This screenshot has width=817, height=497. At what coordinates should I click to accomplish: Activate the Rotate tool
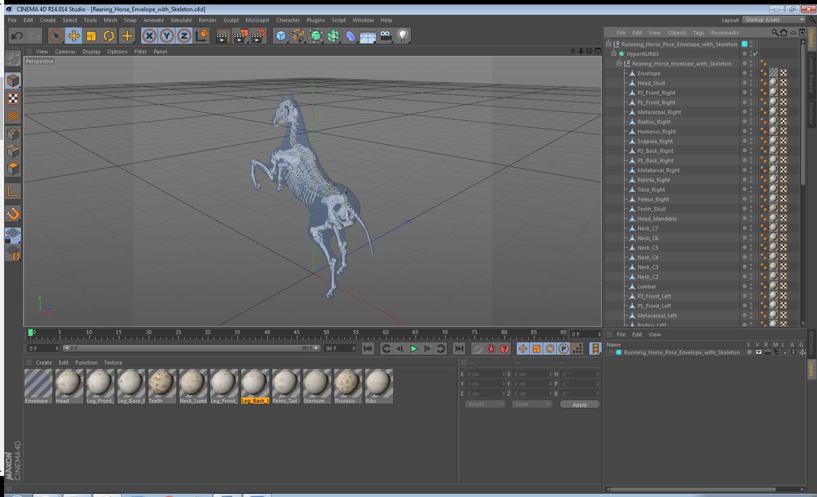coord(109,35)
